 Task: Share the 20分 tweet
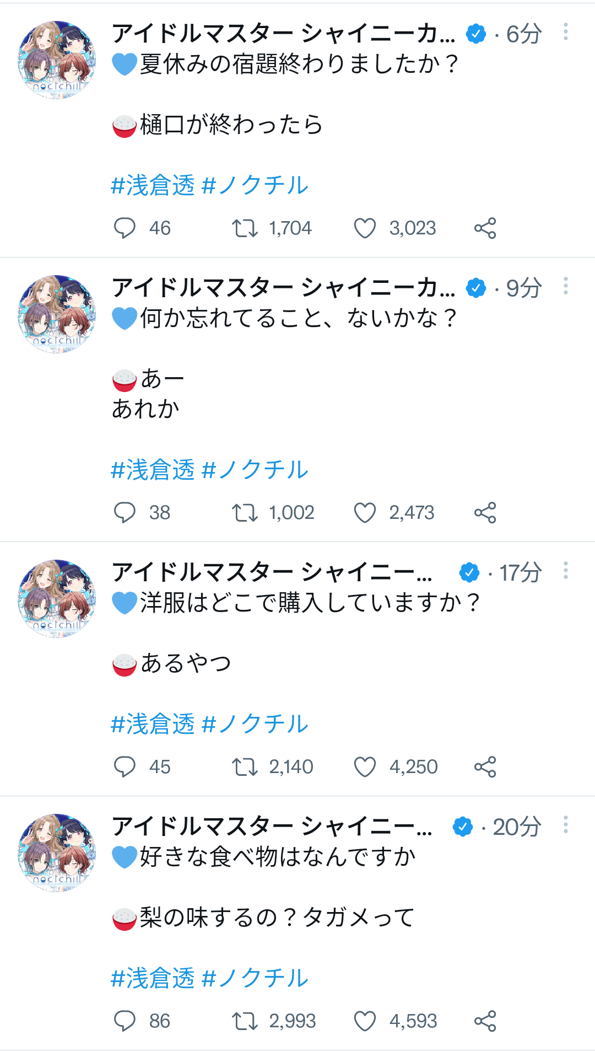(485, 1021)
